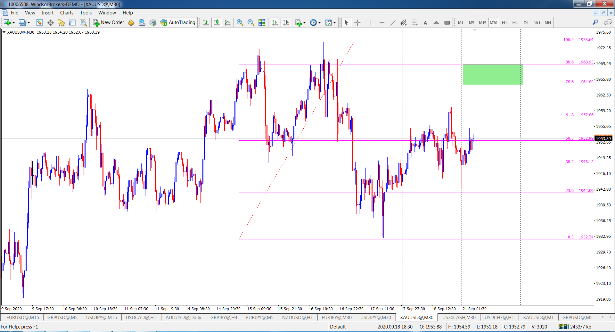Open the MetaEditor book icon
Viewport: 615px width, 332px height.
tap(131, 22)
